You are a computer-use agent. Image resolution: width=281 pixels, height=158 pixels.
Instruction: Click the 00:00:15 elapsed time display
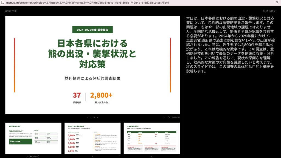[x=176, y=117]
